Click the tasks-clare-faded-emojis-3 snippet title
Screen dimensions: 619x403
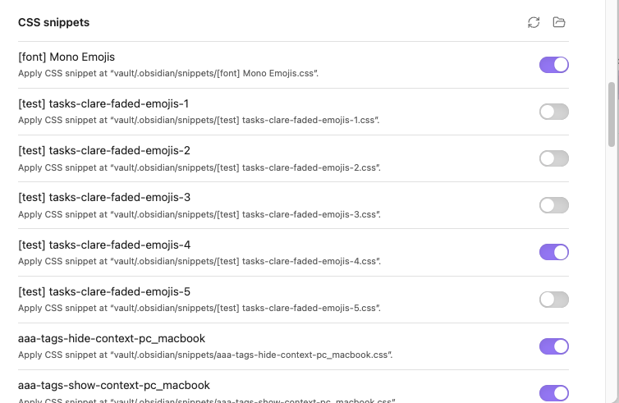click(x=104, y=197)
